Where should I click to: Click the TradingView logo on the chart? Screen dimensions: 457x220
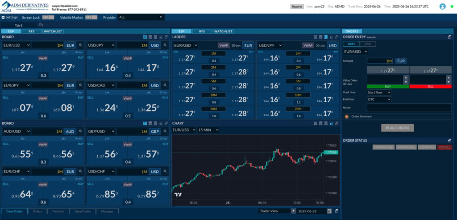click(178, 195)
